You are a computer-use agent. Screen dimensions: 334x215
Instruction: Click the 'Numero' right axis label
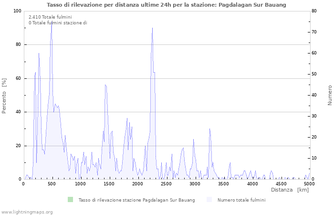330,96
